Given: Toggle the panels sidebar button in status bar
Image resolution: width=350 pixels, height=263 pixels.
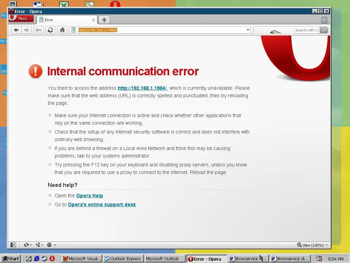Looking at the screenshot, I should (x=13, y=245).
